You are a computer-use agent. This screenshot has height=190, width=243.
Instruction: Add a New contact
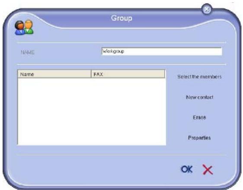pos(199,97)
